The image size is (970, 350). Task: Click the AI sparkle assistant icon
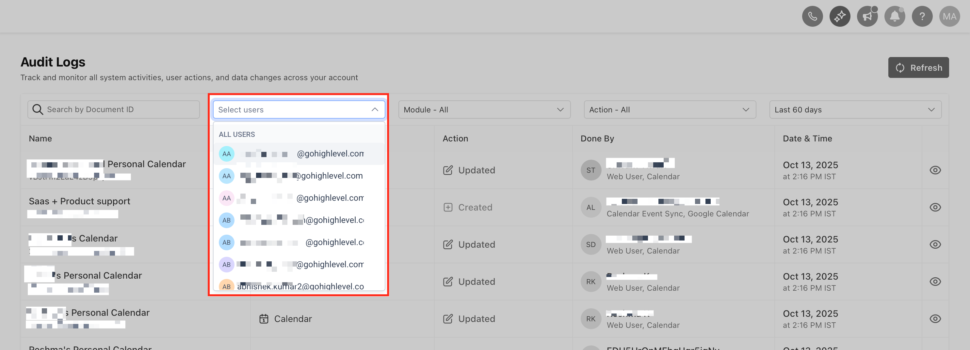[x=840, y=17]
